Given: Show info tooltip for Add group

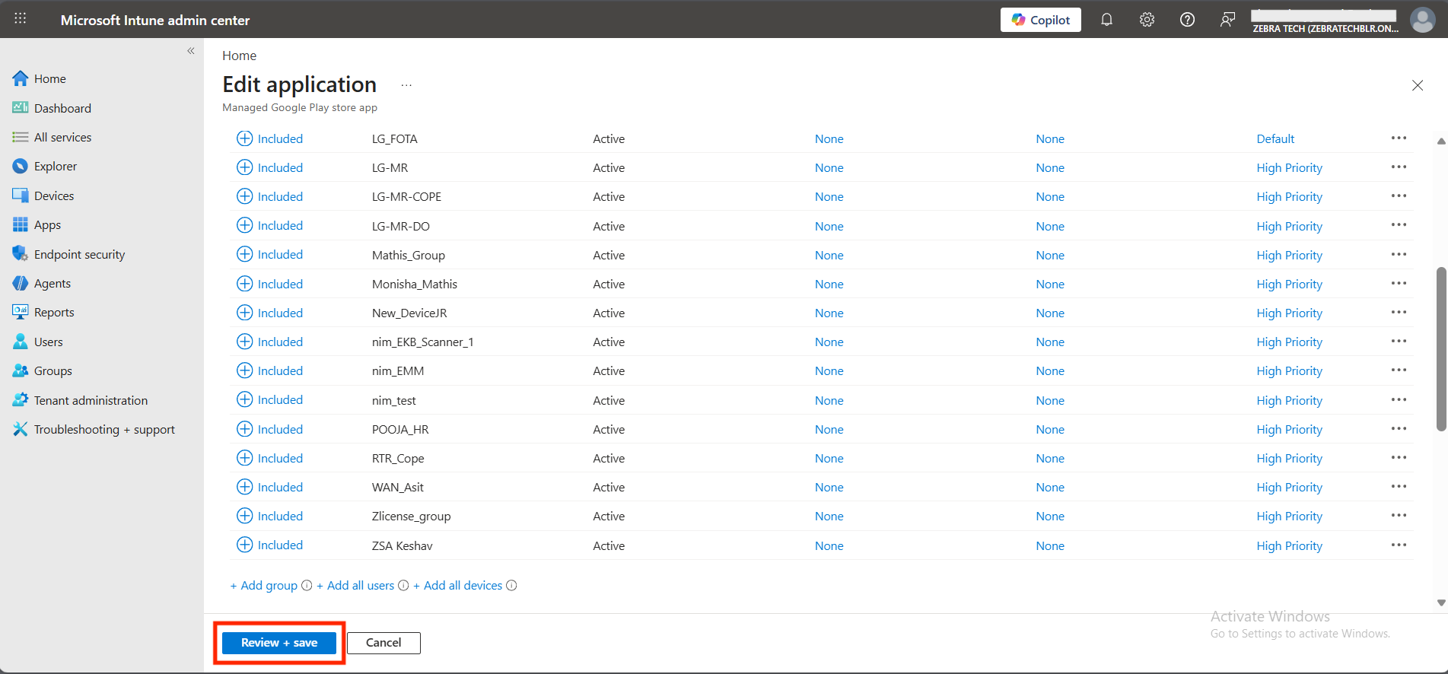Looking at the screenshot, I should click(307, 585).
